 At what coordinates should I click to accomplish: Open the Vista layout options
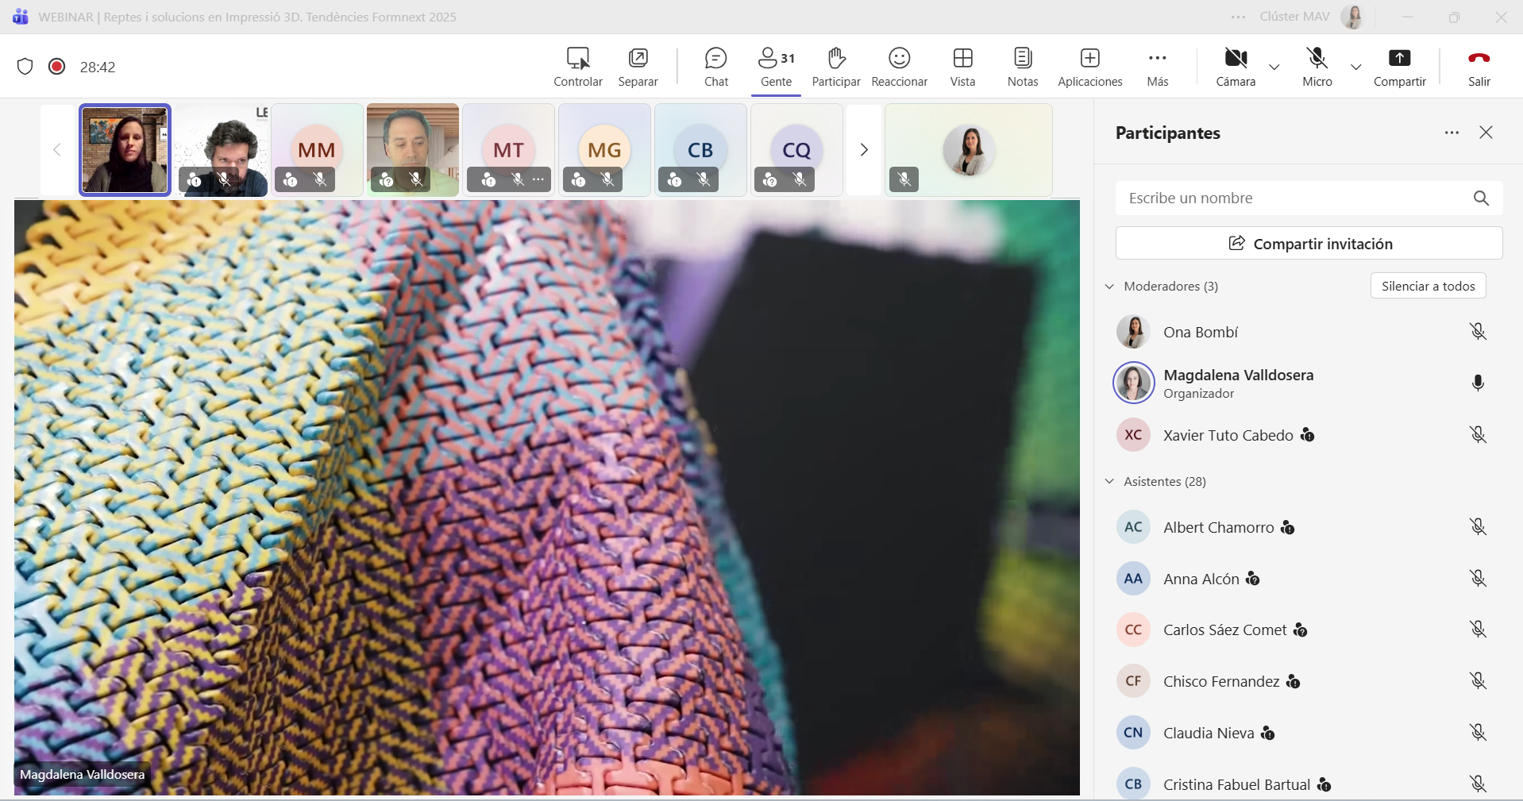[962, 67]
